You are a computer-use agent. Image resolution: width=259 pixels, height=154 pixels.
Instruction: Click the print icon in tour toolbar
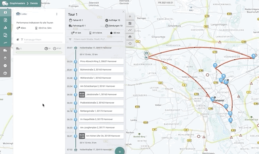point(130,37)
